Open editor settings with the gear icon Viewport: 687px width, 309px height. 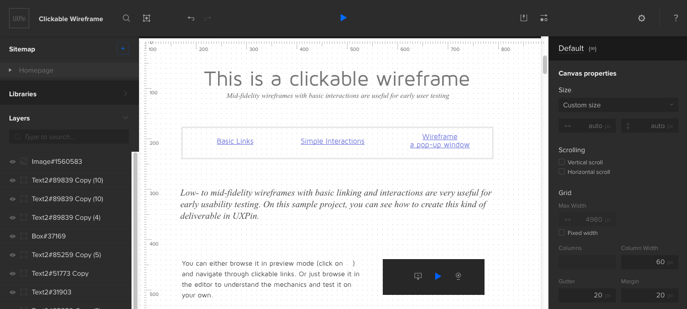[x=641, y=18]
